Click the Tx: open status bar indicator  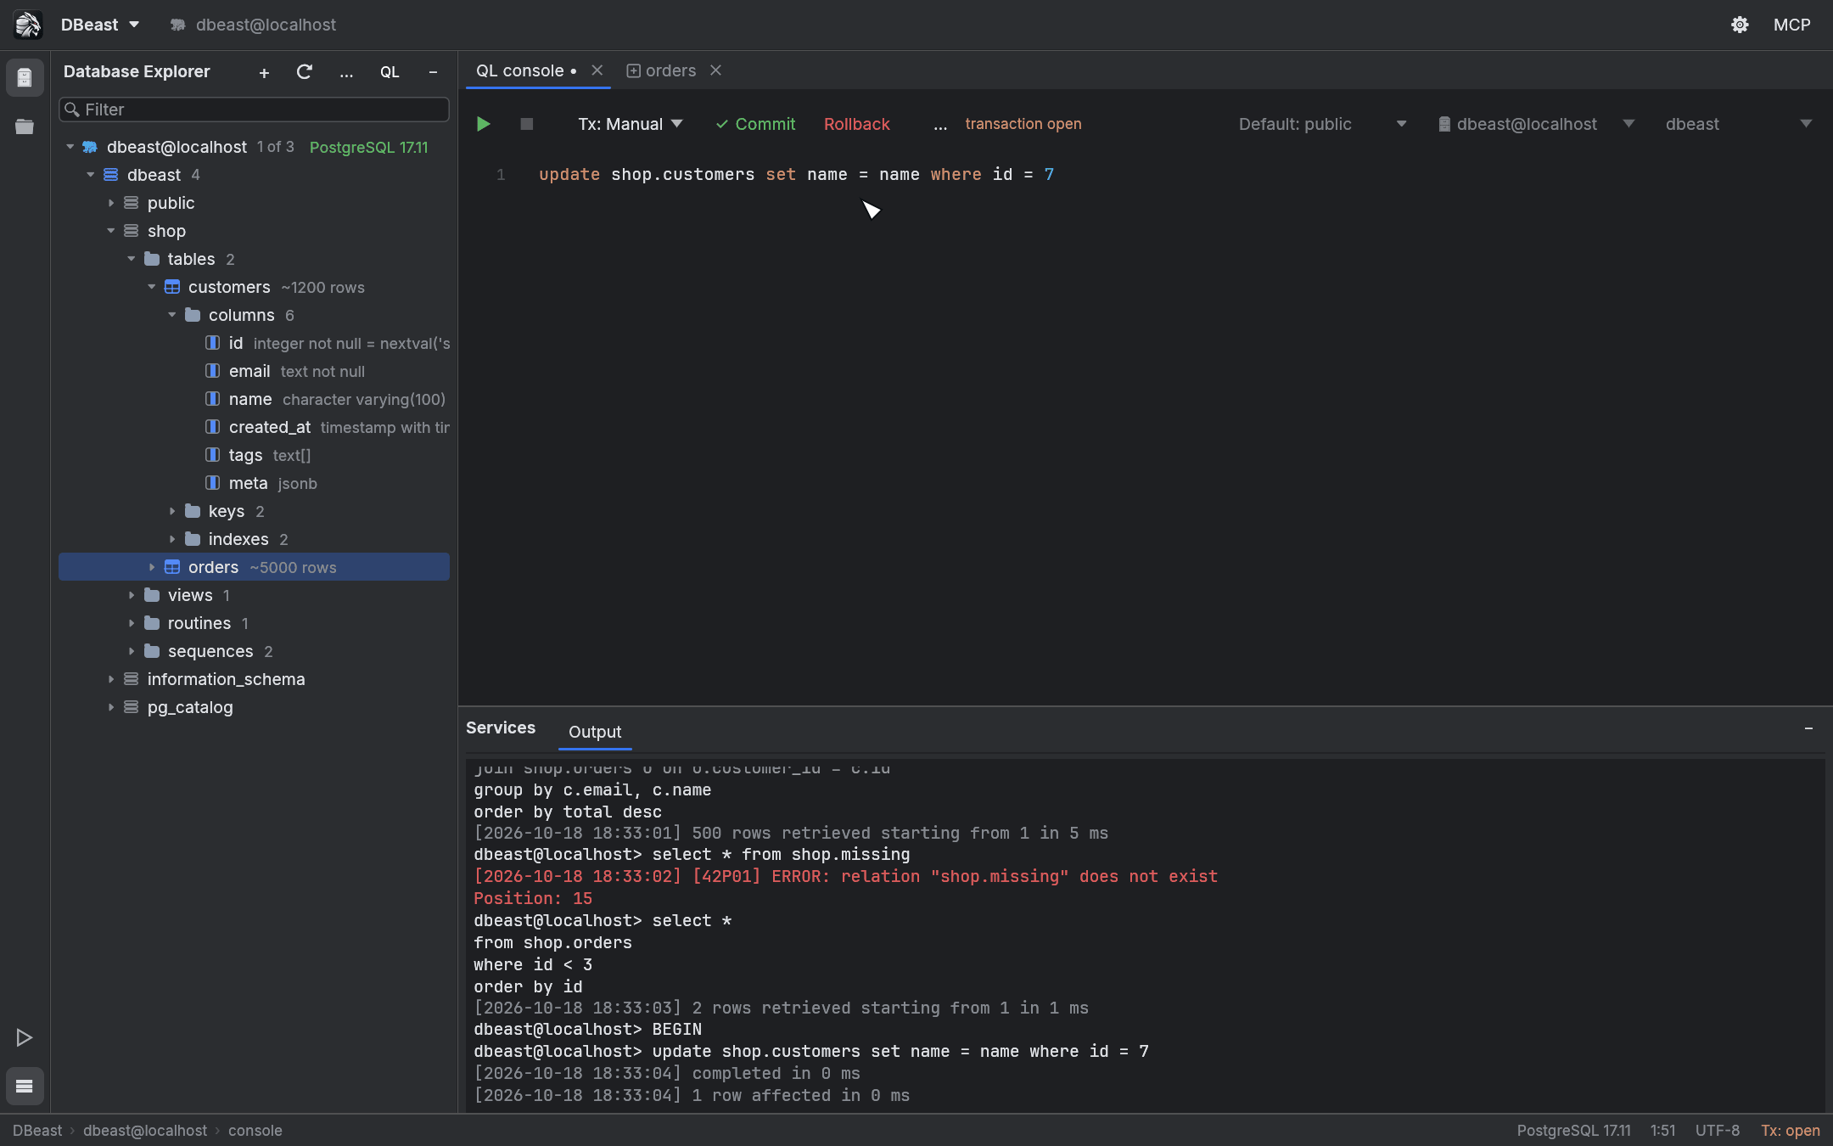(x=1791, y=1131)
